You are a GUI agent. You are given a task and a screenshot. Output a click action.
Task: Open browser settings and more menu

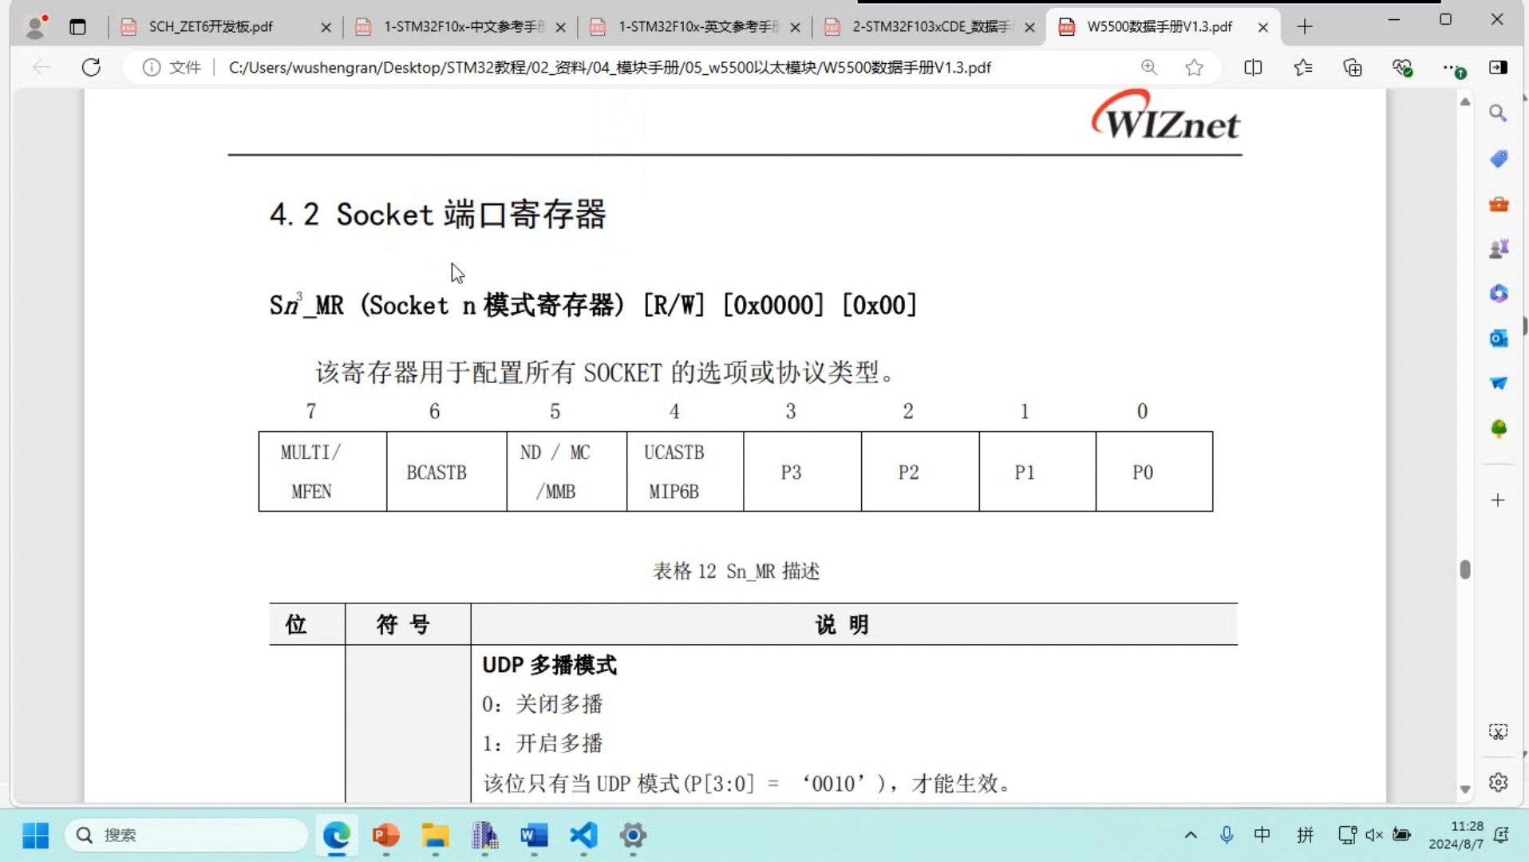pos(1452,68)
